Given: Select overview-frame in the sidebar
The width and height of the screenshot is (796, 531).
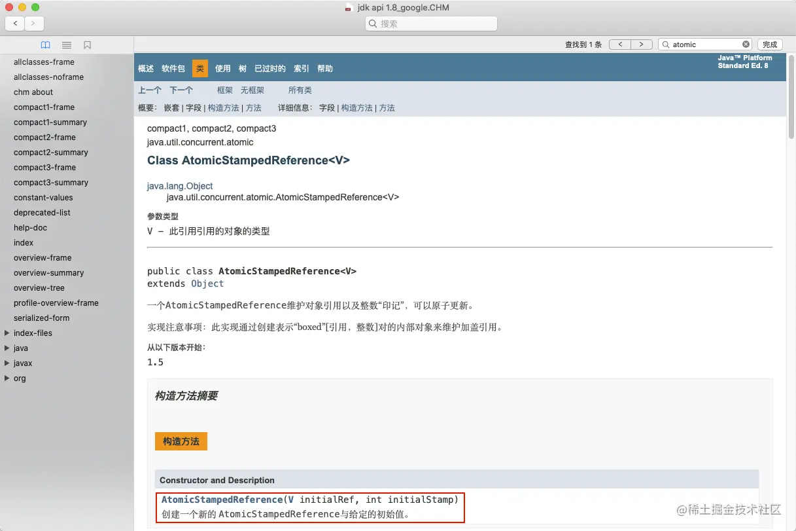Looking at the screenshot, I should [43, 258].
